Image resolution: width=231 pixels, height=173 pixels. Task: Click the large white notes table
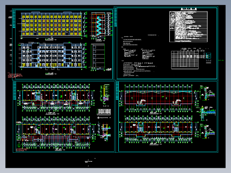188,27
